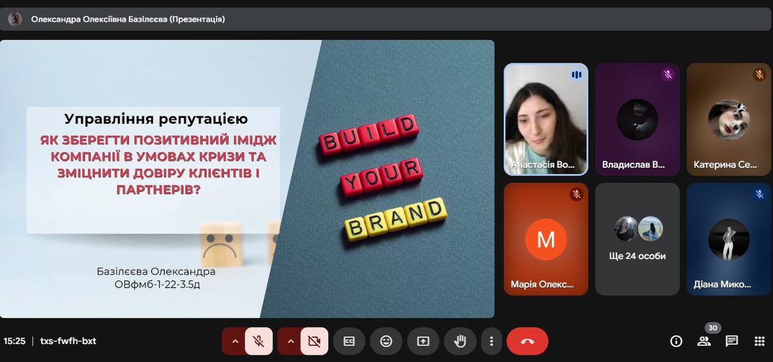Toggle closed captions
The height and width of the screenshot is (362, 773).
tap(349, 341)
